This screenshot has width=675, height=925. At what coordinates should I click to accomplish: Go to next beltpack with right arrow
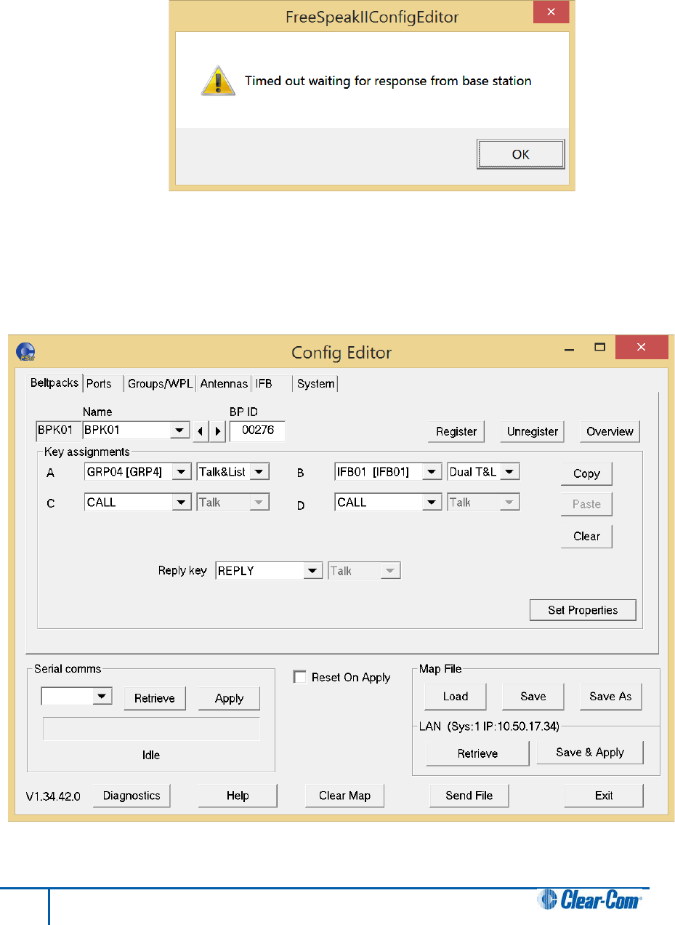pyautogui.click(x=217, y=431)
